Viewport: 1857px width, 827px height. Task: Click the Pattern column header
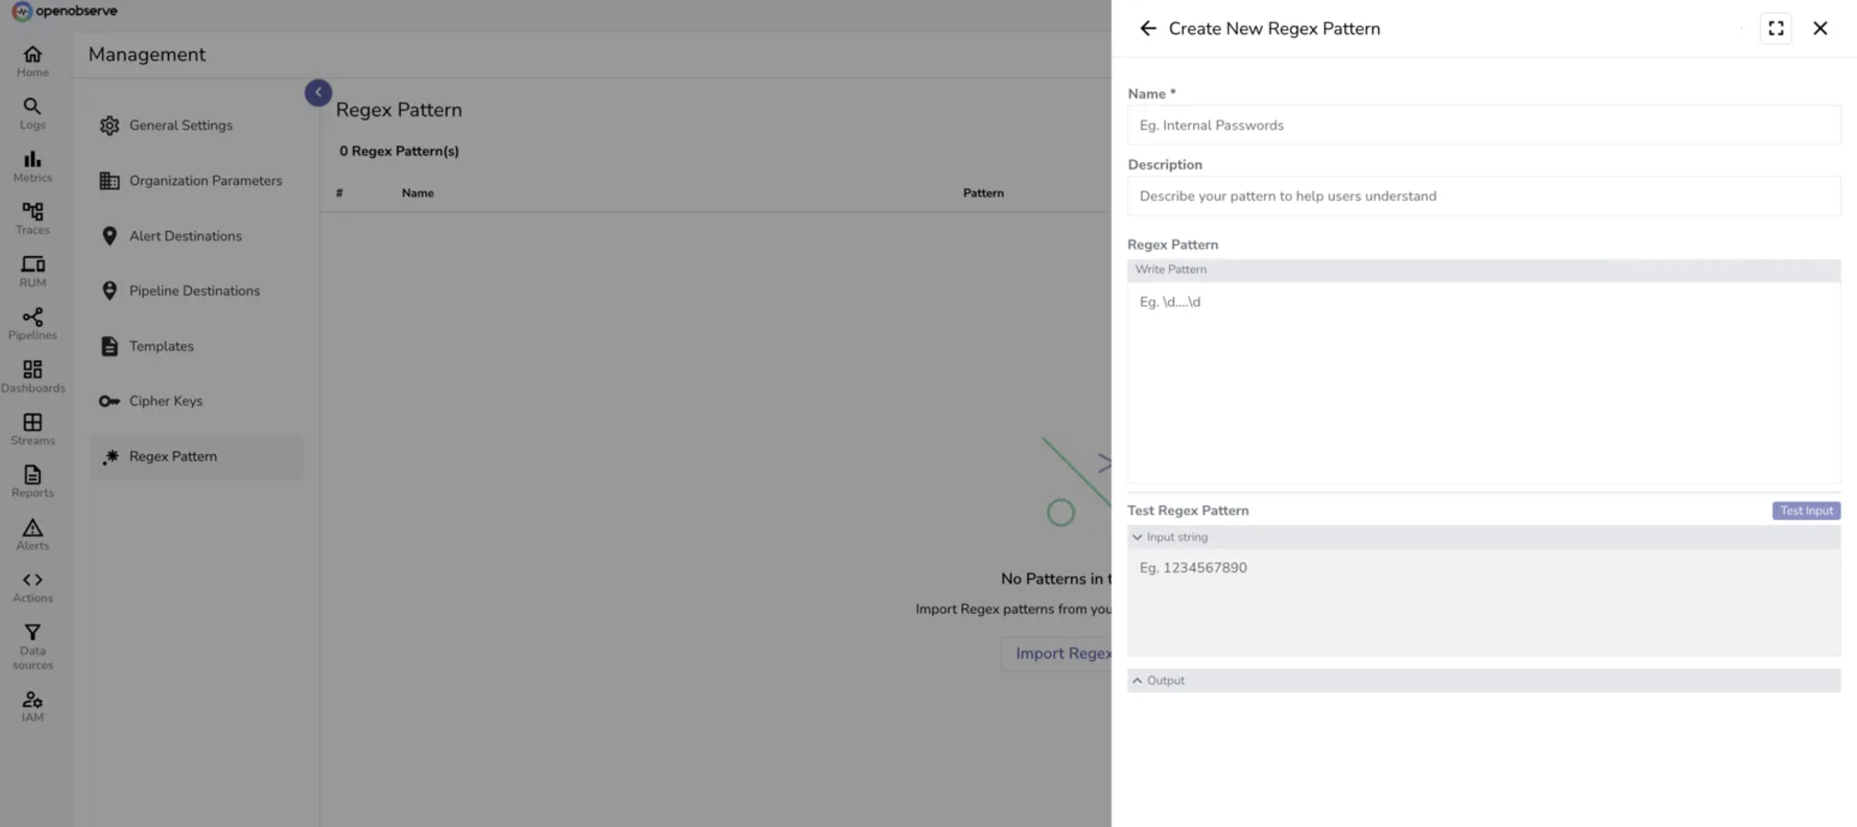coord(983,194)
